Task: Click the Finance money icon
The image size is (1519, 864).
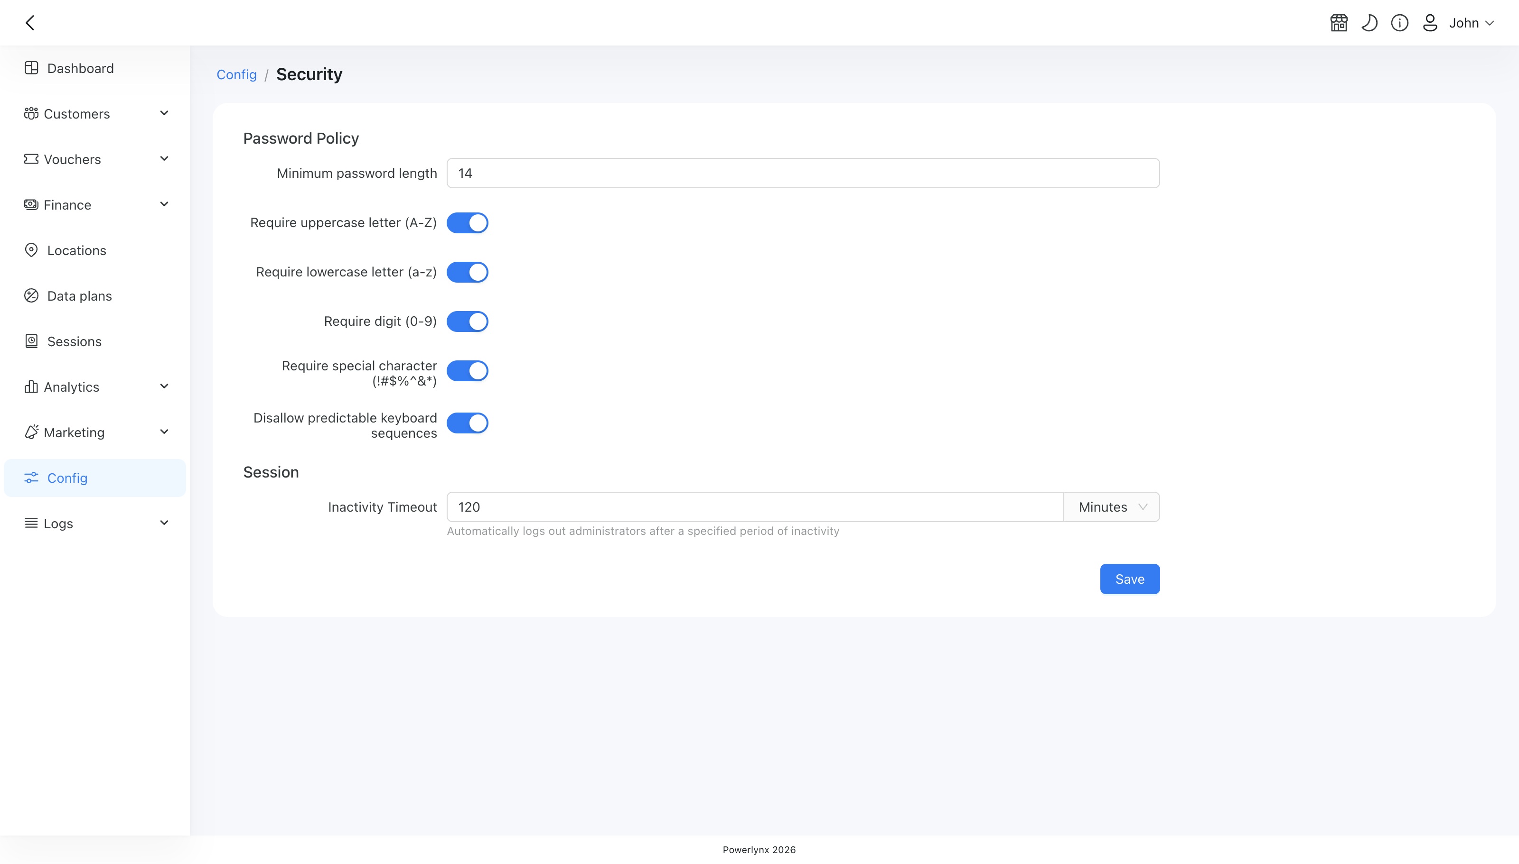Action: click(x=31, y=205)
